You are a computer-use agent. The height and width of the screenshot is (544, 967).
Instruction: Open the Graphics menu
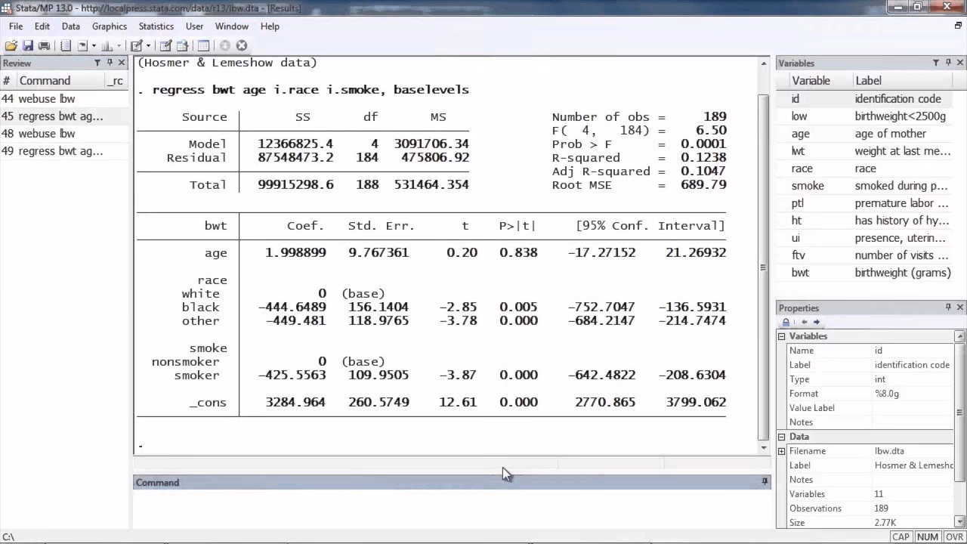click(x=109, y=26)
